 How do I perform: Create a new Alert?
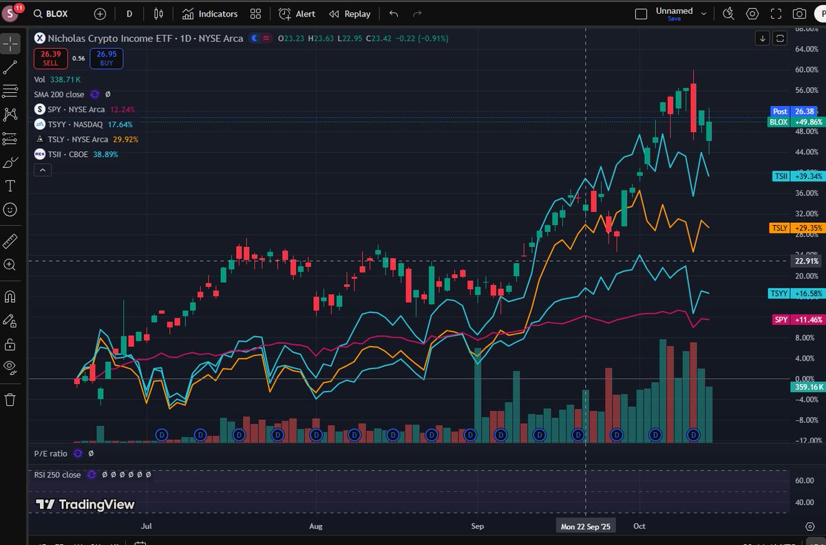pyautogui.click(x=297, y=14)
